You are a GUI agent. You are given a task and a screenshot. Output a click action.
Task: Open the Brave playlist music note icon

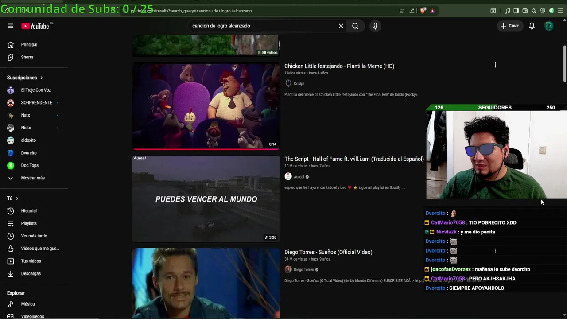508,11
